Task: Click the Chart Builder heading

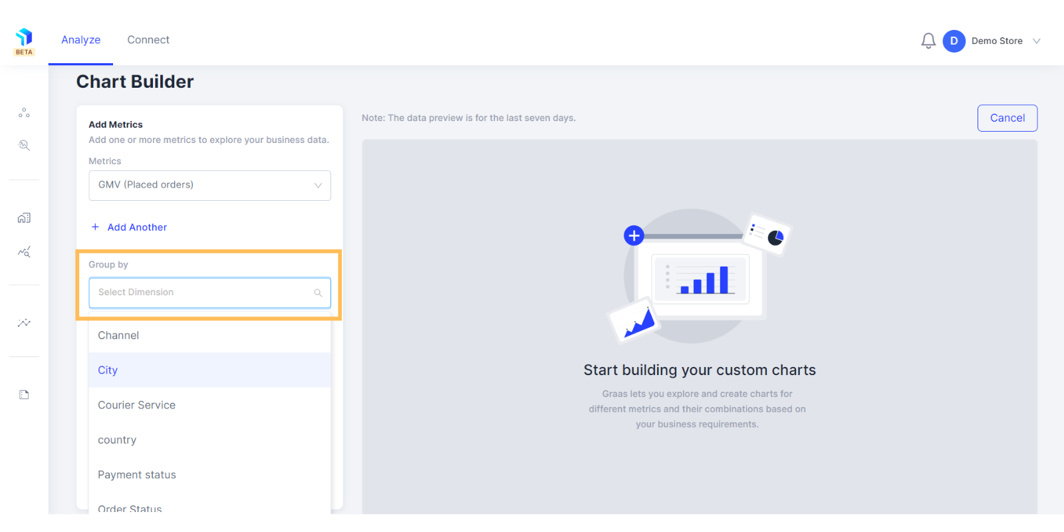Action: 135,81
